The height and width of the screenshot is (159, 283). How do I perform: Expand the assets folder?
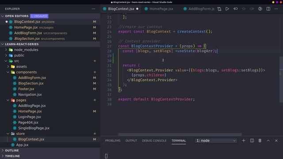[x=8, y=67]
